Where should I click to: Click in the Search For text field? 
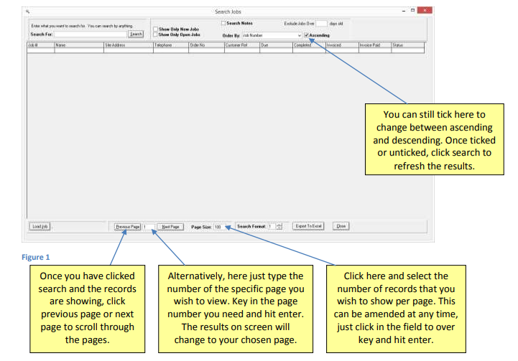[x=90, y=34]
